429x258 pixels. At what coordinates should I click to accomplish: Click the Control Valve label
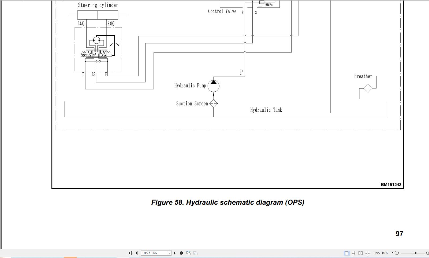click(222, 11)
